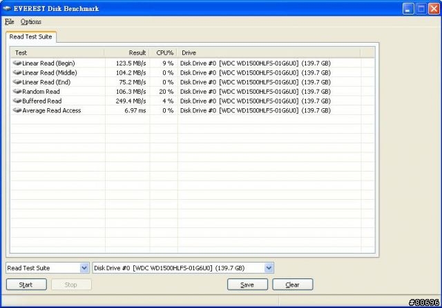Click the 123.5 MB/s result value

click(131, 63)
